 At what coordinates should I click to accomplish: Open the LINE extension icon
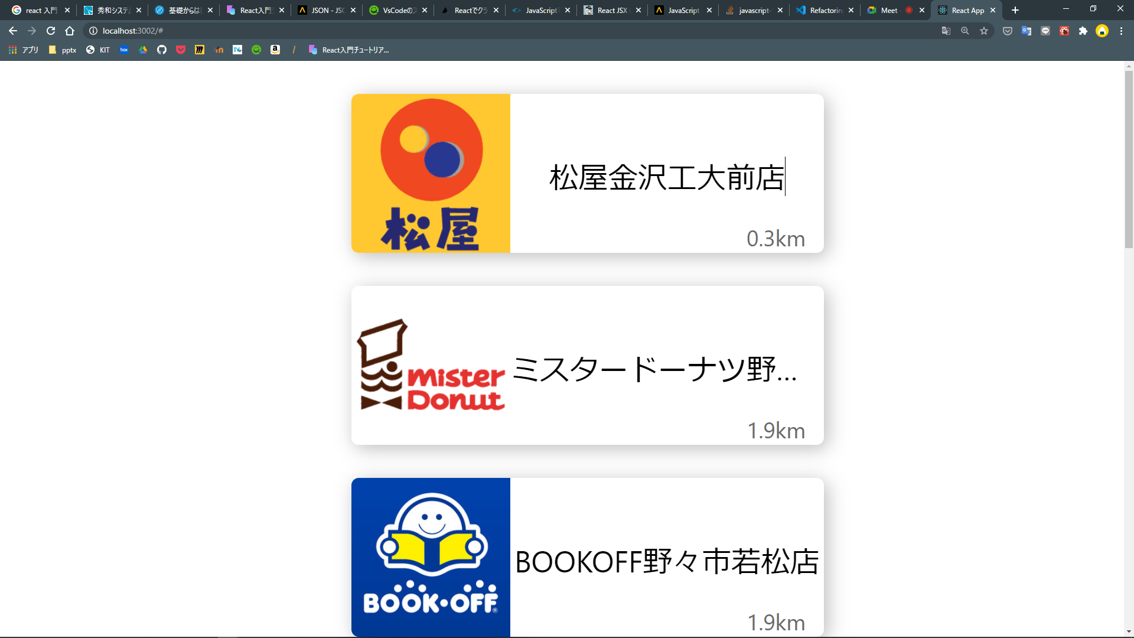click(1045, 31)
